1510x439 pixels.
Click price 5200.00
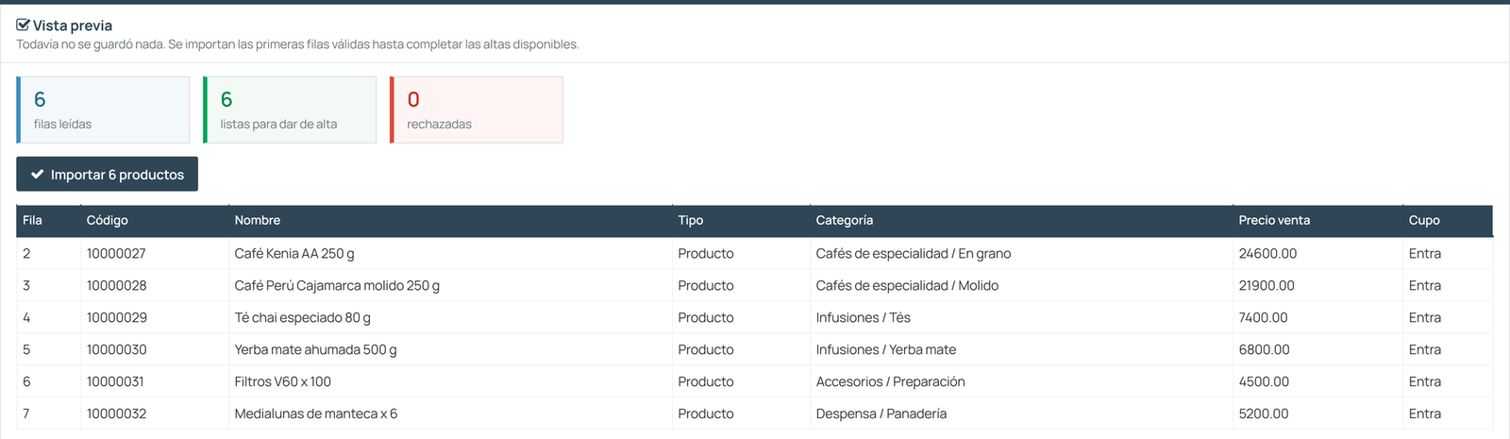[1264, 414]
